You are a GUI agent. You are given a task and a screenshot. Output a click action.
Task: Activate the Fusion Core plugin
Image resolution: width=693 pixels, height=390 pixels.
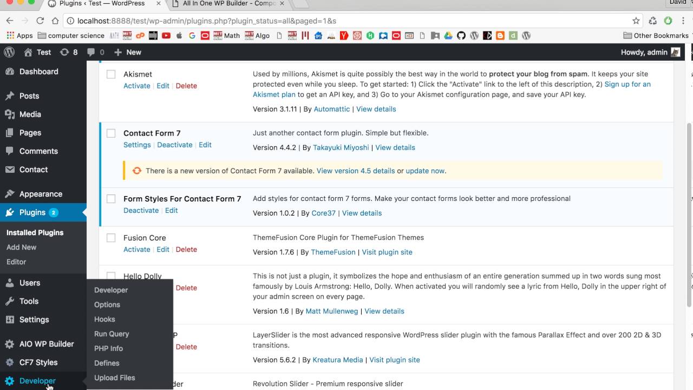tap(137, 249)
